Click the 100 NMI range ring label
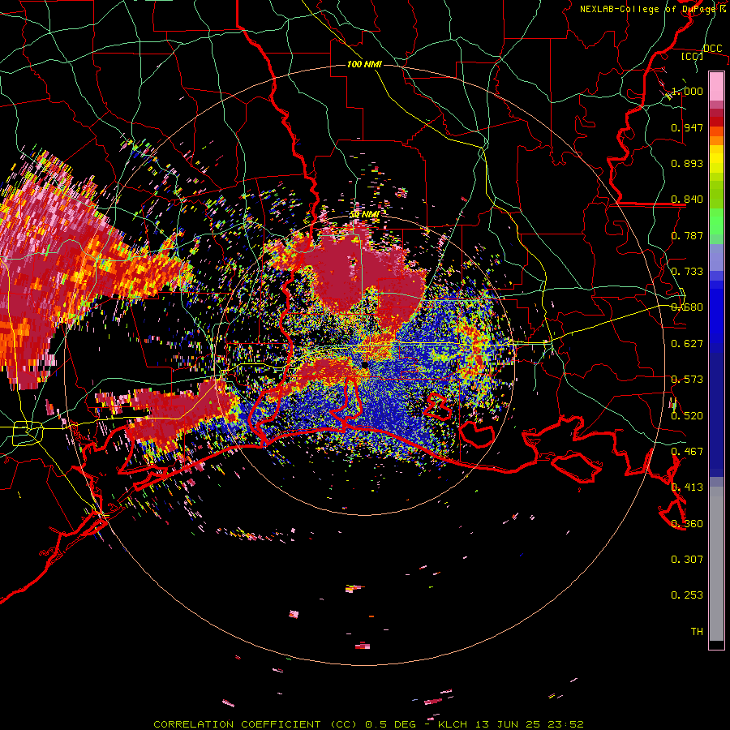 click(364, 64)
